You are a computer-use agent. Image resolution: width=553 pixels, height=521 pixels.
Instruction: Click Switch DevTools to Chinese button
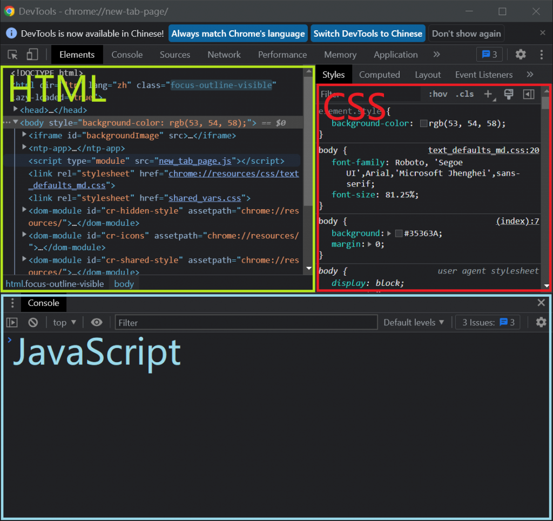pos(368,34)
